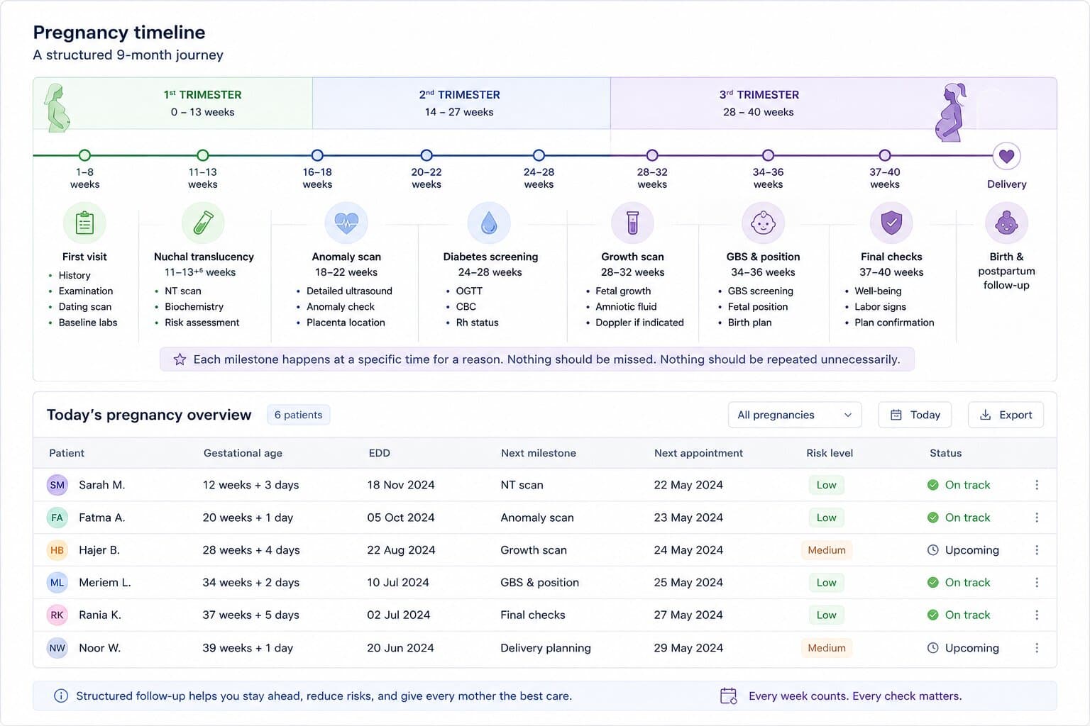This screenshot has width=1090, height=726.
Task: Click the clock status icon for Noor W.
Action: click(933, 648)
